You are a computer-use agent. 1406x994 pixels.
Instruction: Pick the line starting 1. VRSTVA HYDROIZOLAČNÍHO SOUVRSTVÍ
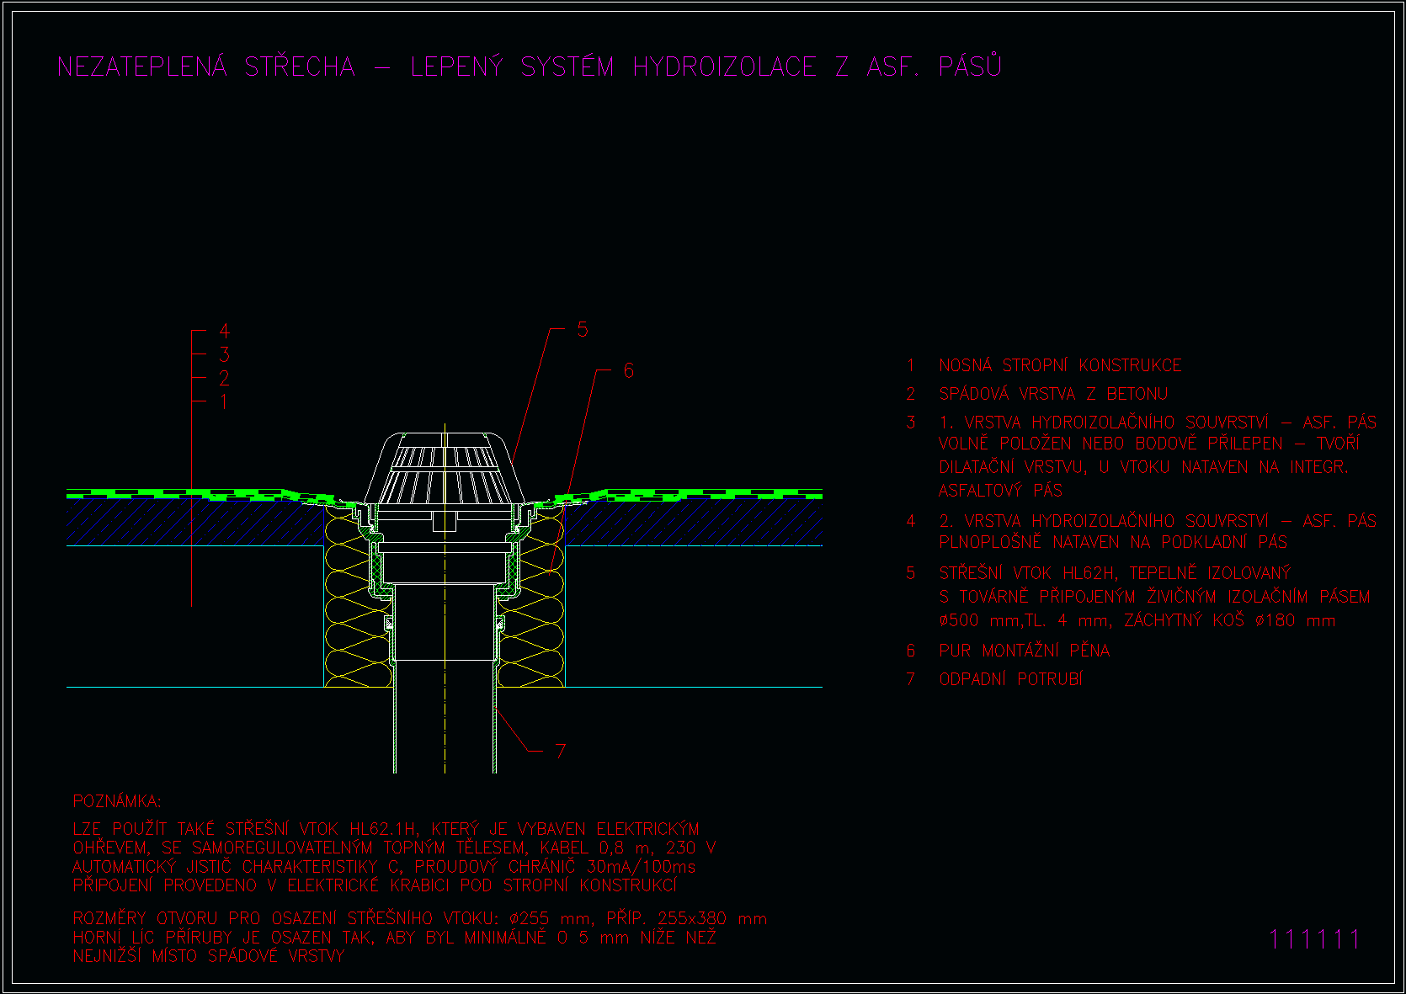[x=1158, y=422]
